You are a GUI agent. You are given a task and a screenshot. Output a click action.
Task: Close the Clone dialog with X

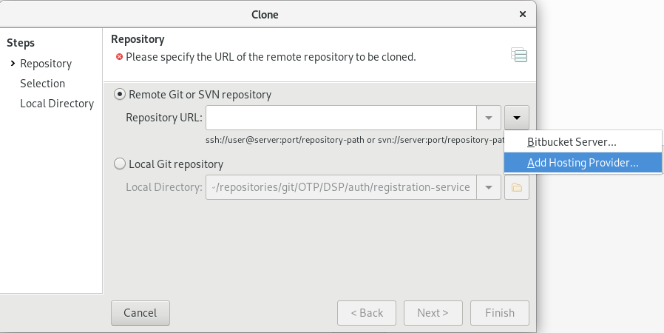pos(523,14)
